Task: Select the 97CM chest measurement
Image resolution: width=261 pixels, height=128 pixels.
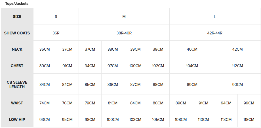Action: click(x=113, y=66)
